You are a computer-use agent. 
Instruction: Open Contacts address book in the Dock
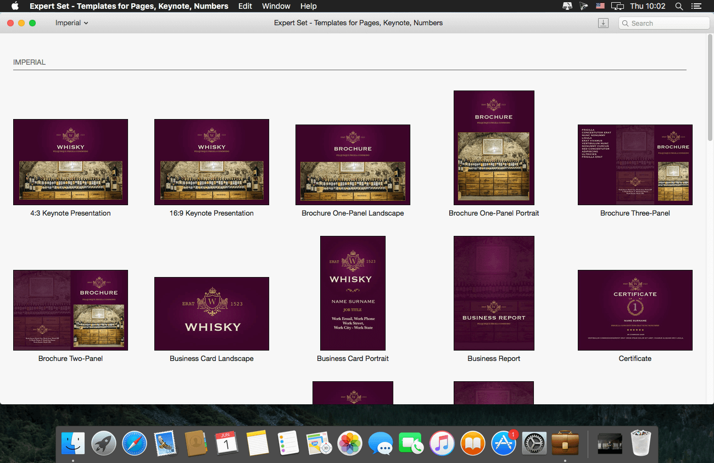(196, 443)
